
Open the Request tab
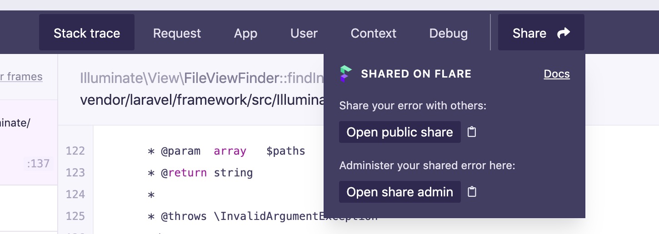(177, 33)
